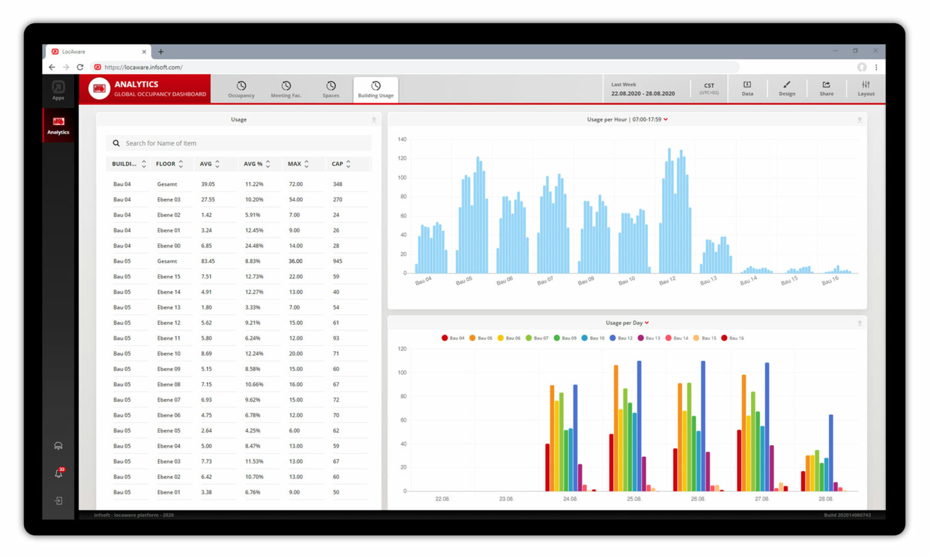Click the logout icon at sidebar bottom

pyautogui.click(x=58, y=500)
